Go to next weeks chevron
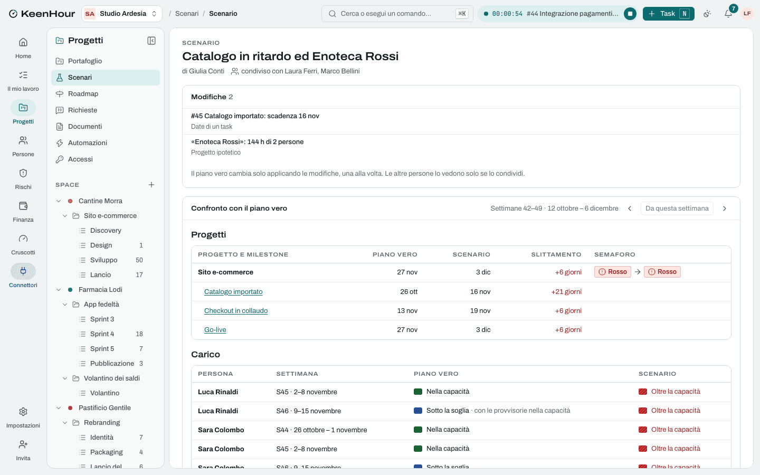The height and width of the screenshot is (475, 760). click(x=725, y=208)
